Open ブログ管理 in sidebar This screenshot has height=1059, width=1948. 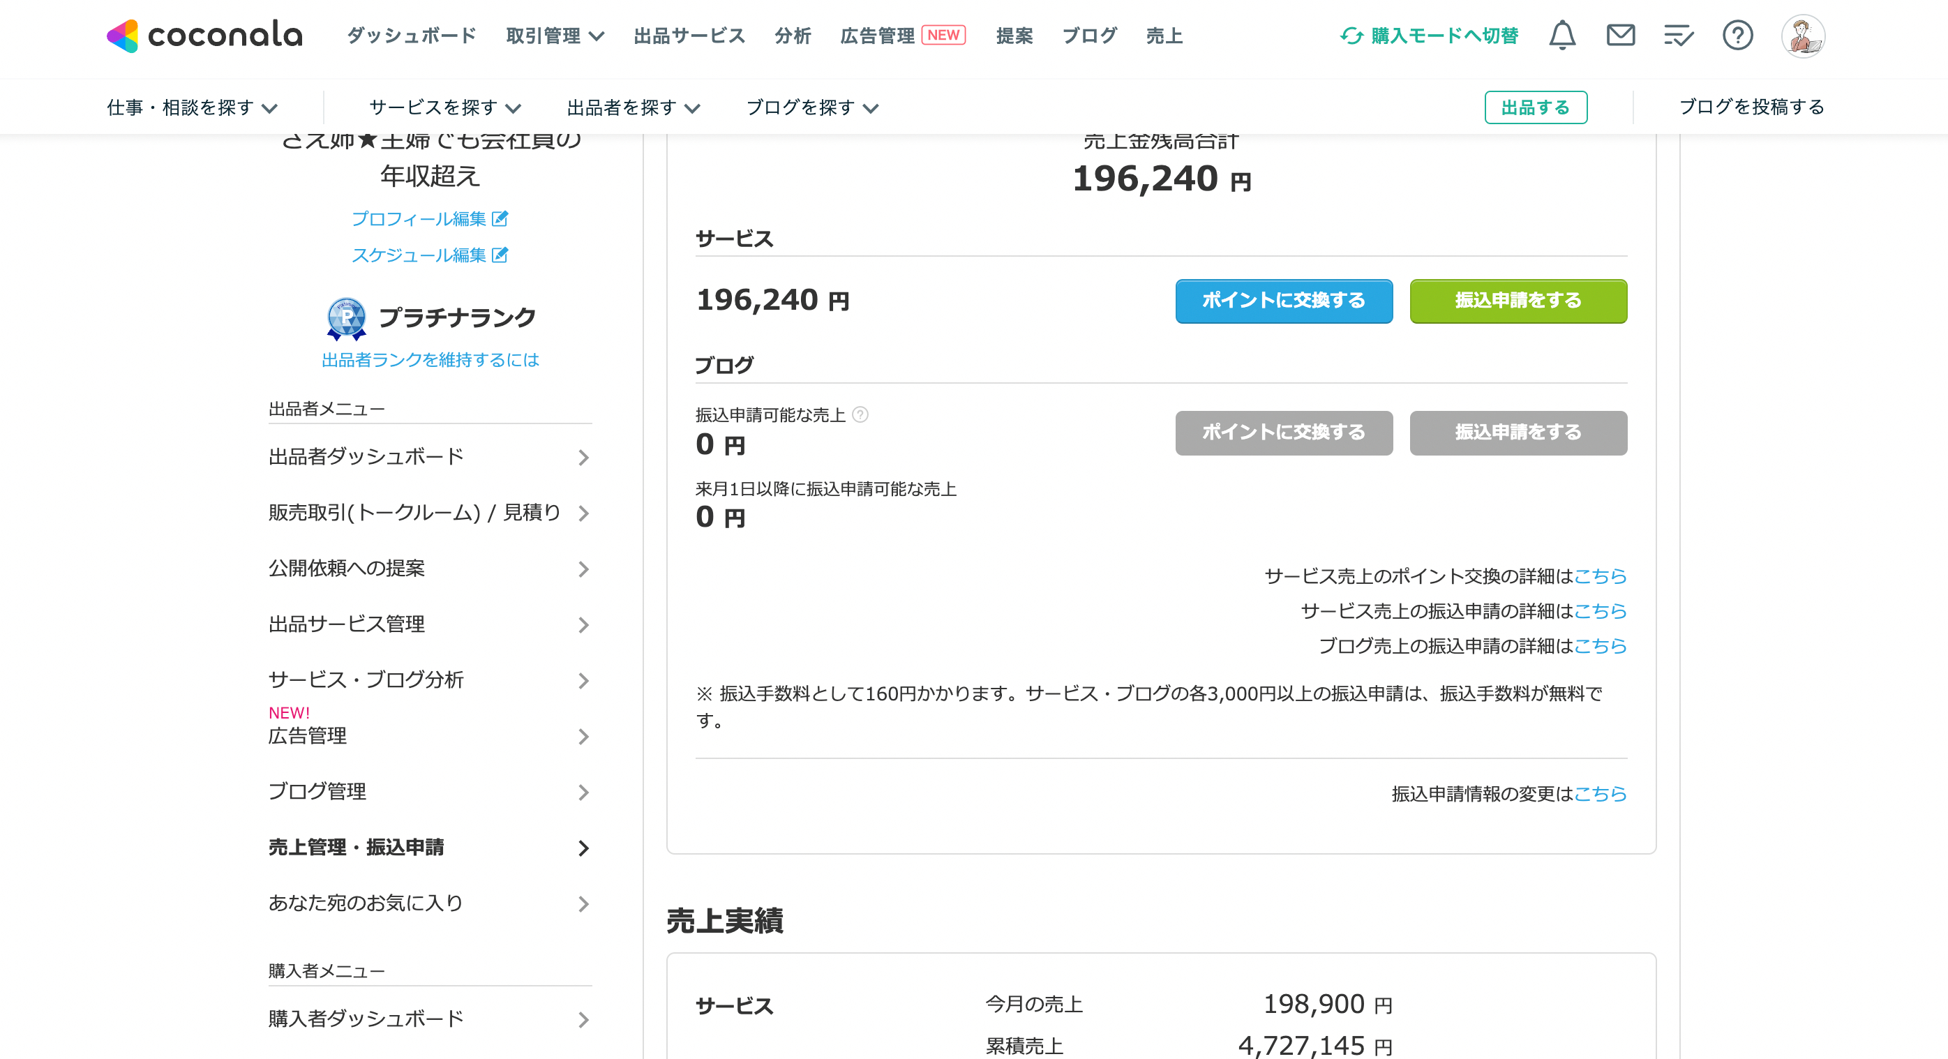tap(430, 791)
